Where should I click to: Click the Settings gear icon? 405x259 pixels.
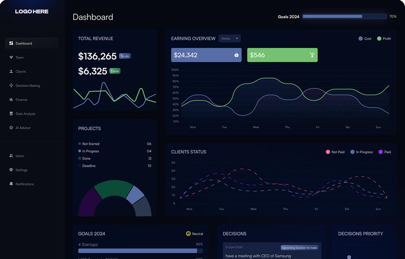11,170
